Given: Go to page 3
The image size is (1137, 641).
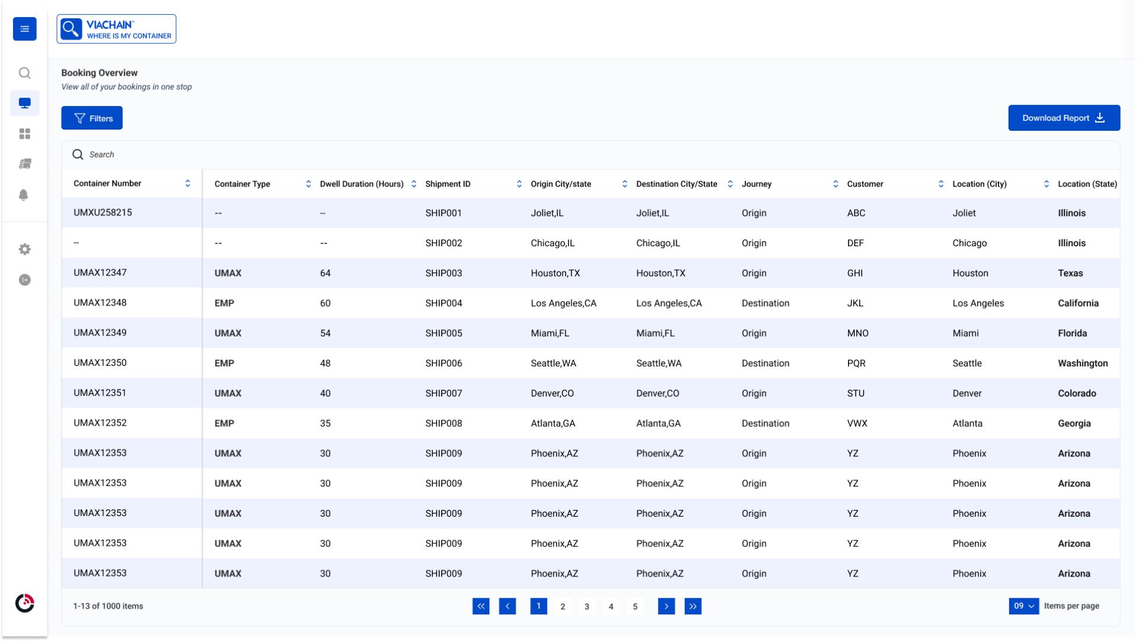Looking at the screenshot, I should coord(587,606).
